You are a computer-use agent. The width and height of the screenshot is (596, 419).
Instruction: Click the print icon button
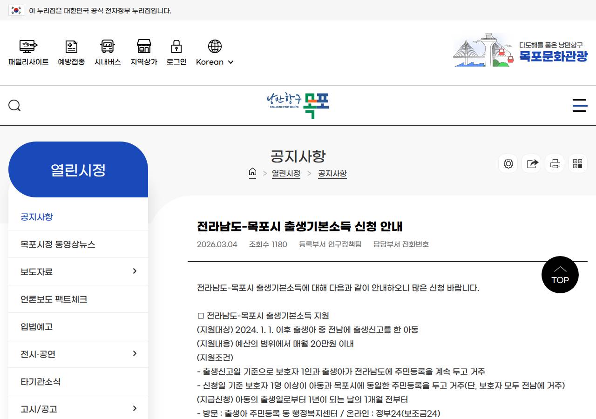555,163
